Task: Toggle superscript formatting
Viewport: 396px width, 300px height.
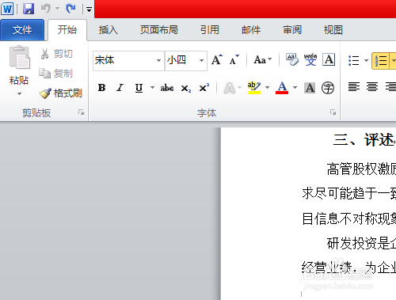Action: [204, 87]
